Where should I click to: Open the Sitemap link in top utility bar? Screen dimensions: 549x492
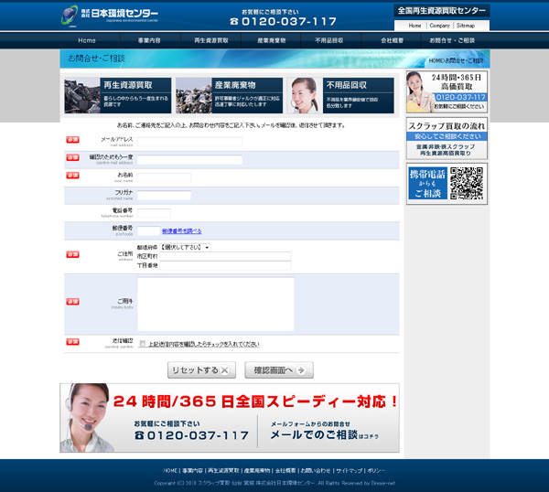pos(466,26)
